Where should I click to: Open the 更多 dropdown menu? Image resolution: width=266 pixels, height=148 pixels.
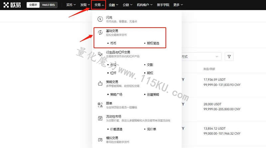tap(178, 5)
